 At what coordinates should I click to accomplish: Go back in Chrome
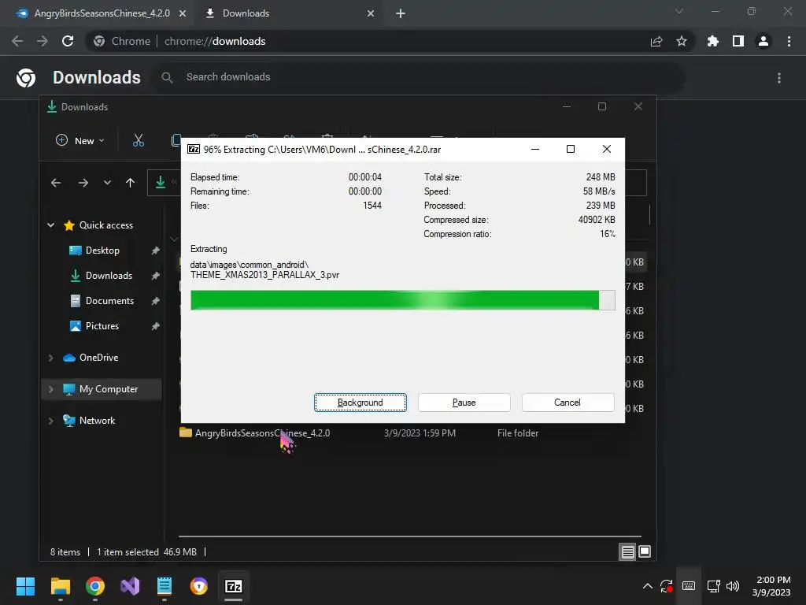pos(17,41)
